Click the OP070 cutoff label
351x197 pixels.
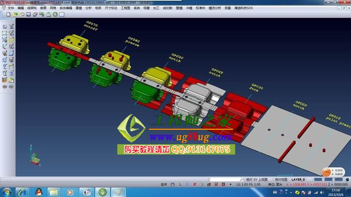pos(91,26)
